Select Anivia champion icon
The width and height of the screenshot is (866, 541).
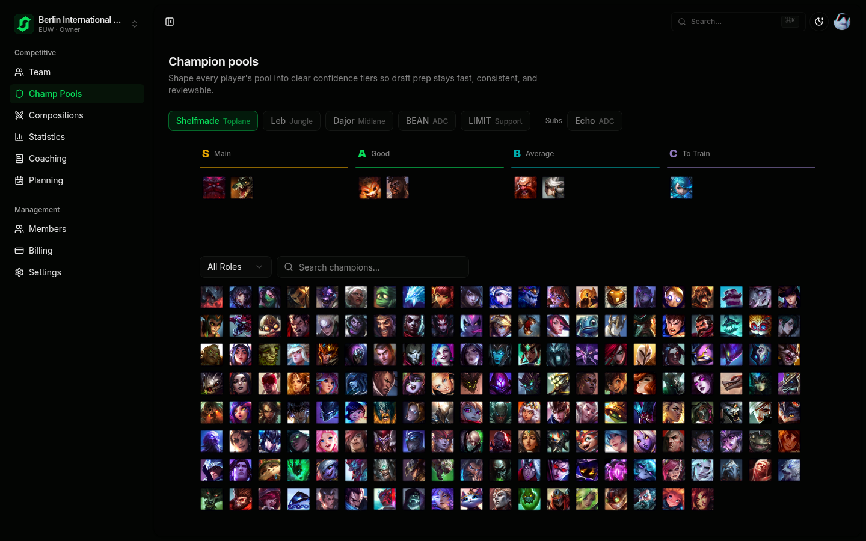point(414,297)
